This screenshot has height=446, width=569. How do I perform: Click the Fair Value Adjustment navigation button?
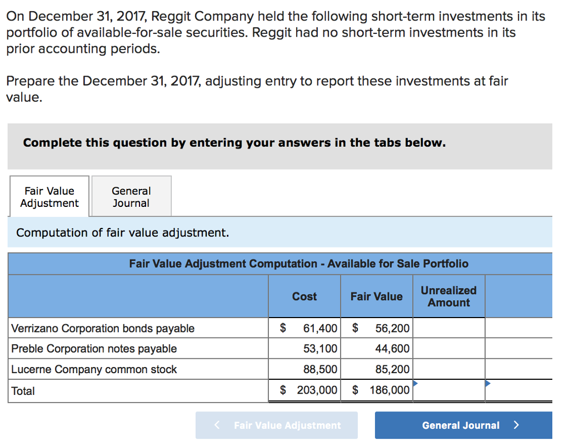coord(276,425)
